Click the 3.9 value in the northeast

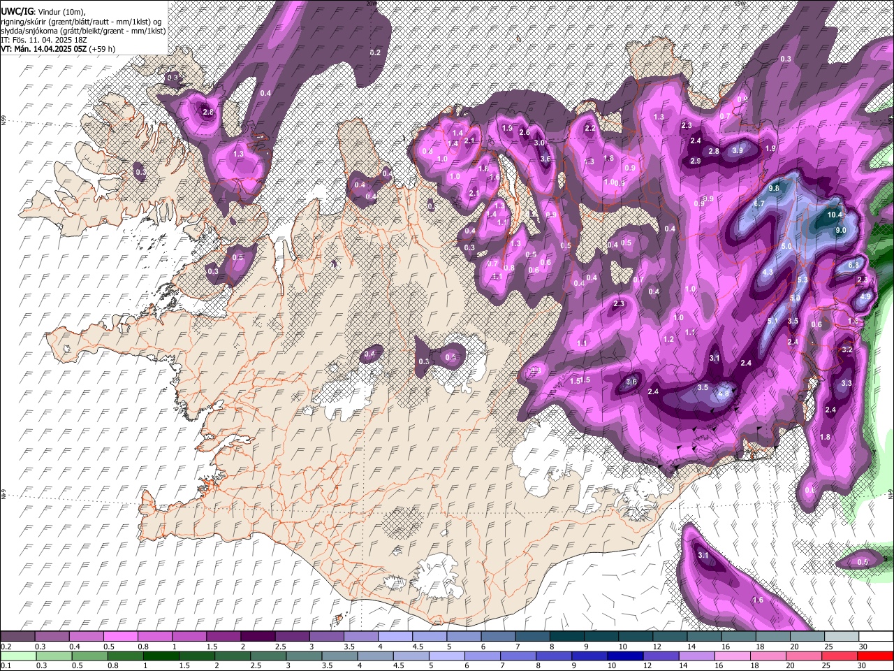738,150
